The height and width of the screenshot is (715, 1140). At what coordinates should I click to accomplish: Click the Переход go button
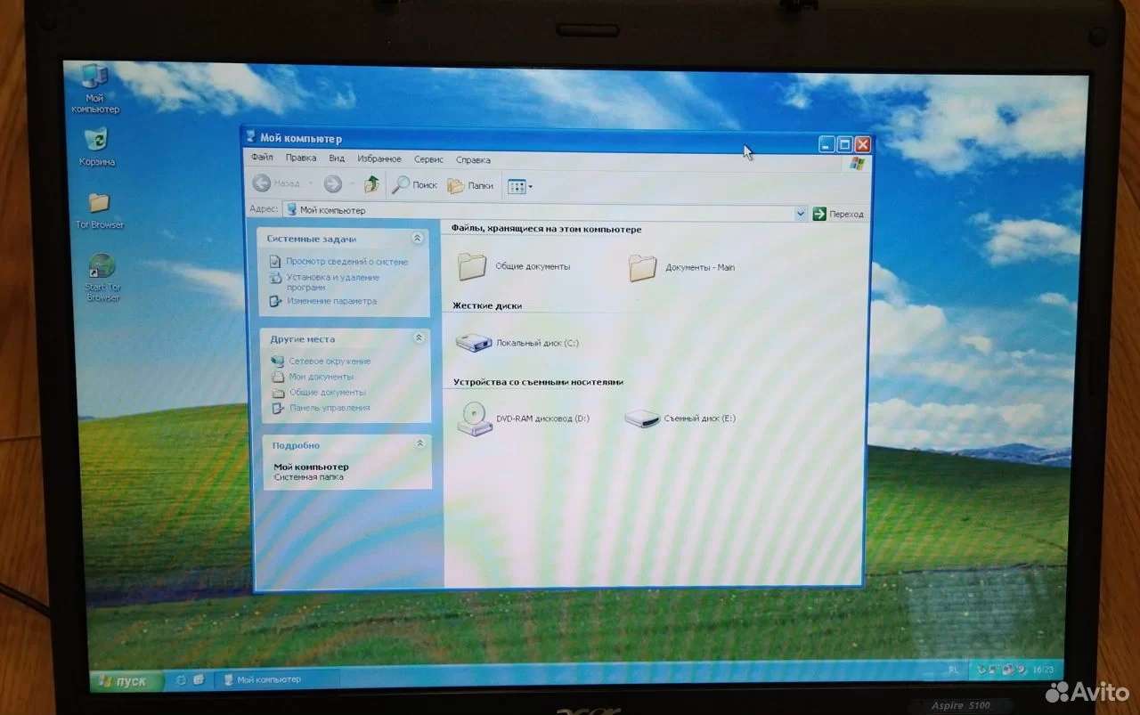coord(838,214)
